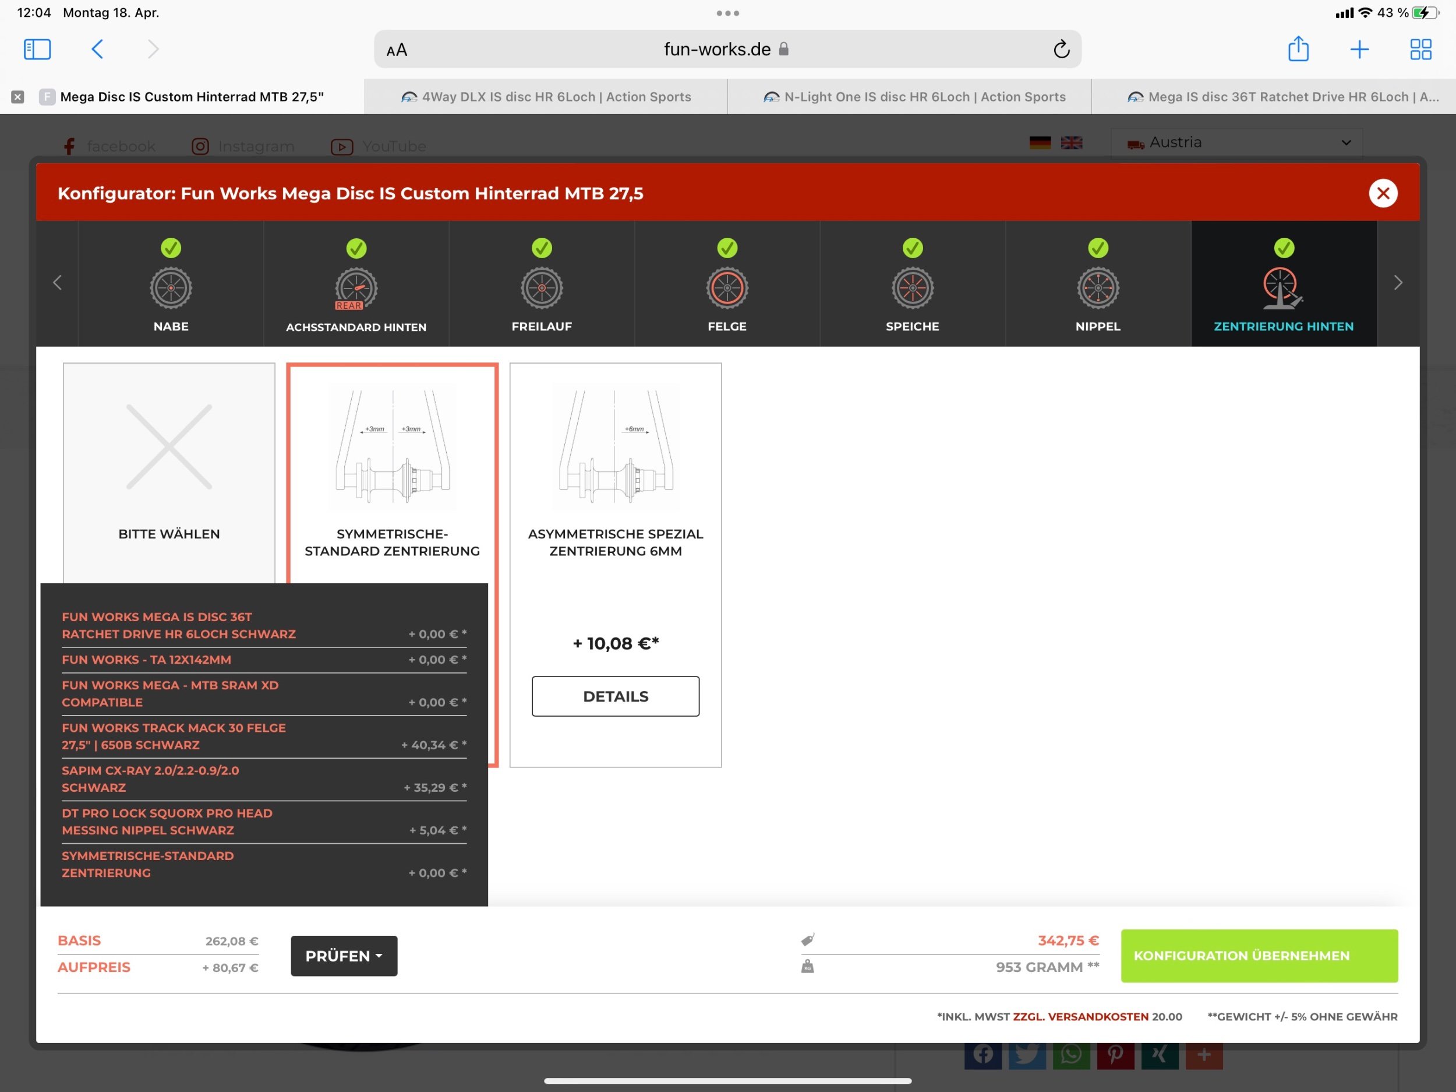Click Fun Works Mega MTB SRAM XD entry

click(264, 694)
